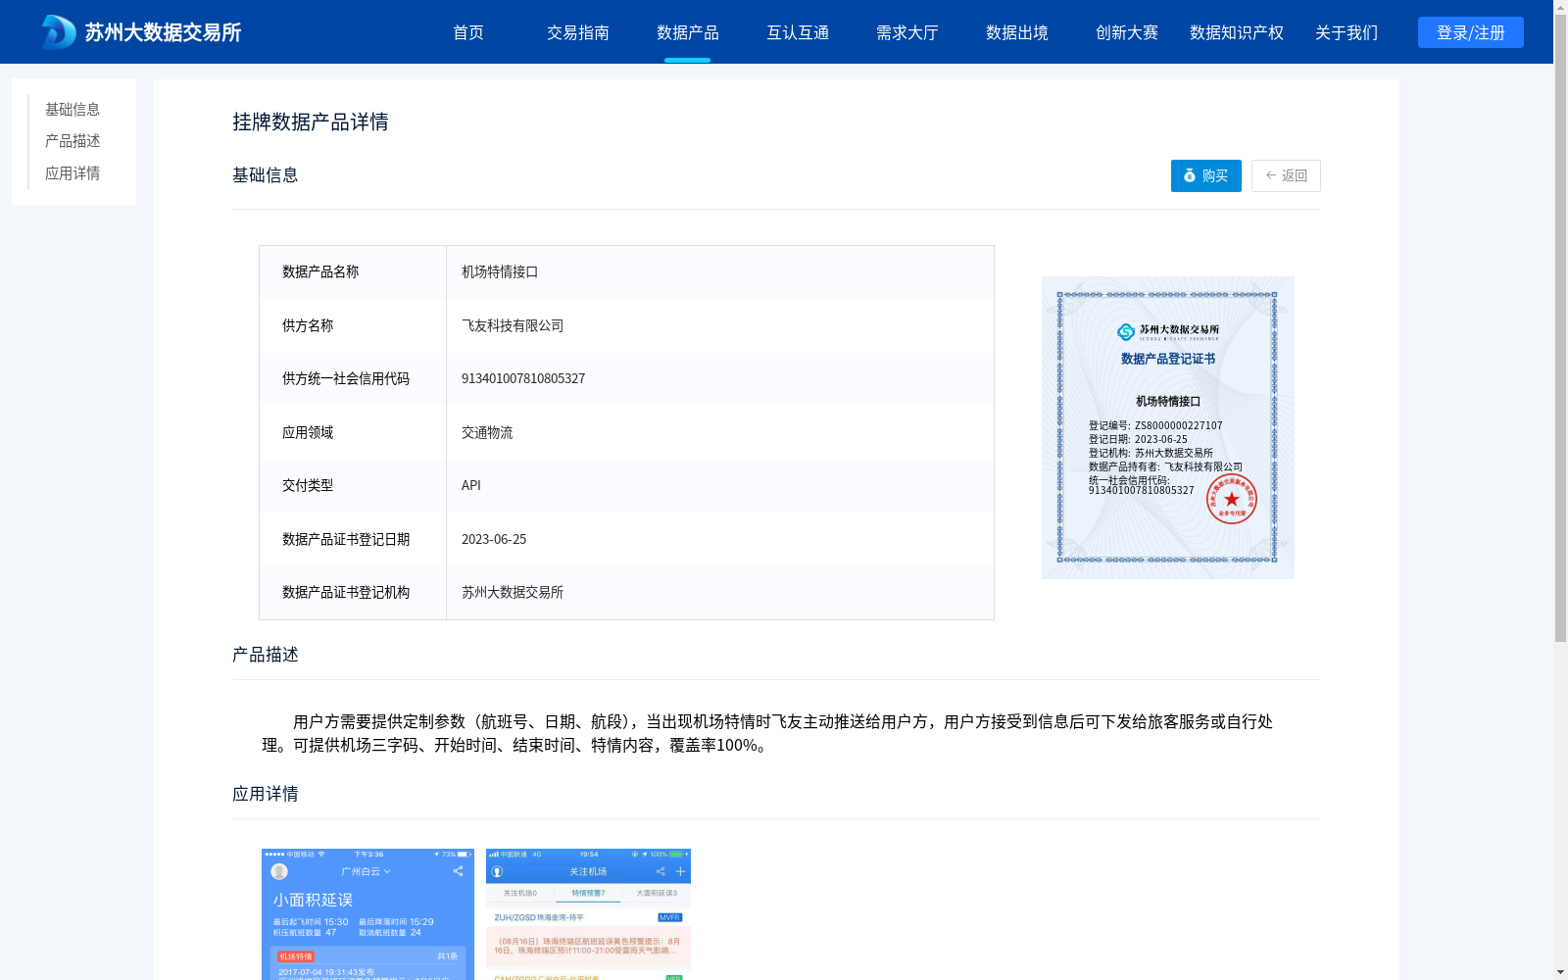Select the value 机场特情接口 in the table
This screenshot has height=980, width=1568.
point(500,271)
